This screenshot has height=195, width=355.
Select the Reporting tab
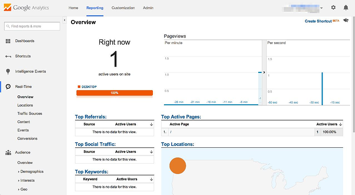point(95,8)
